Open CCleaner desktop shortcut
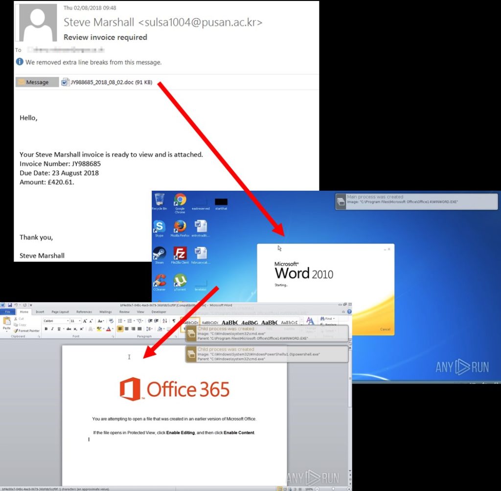Image resolution: width=501 pixels, height=491 pixels. [x=159, y=282]
